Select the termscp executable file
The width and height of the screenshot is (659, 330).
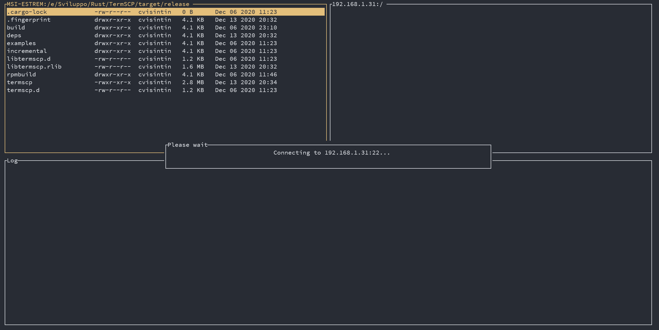coord(20,82)
